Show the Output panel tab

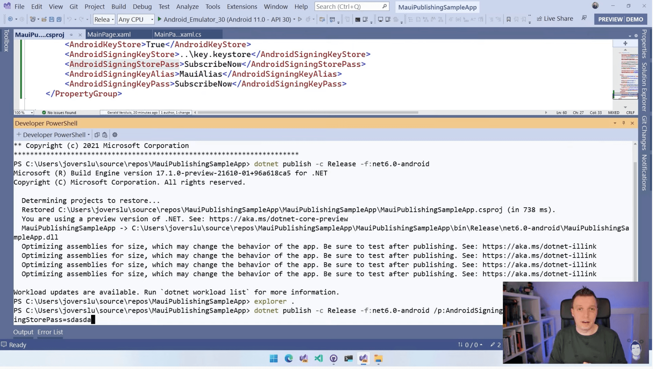pos(23,332)
